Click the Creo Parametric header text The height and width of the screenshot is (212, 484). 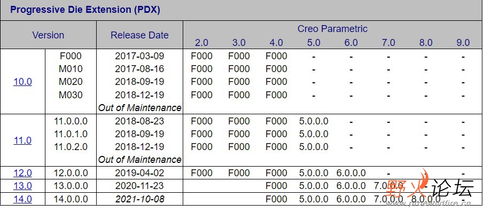coord(332,29)
